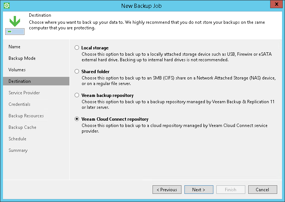Click the 'Shared folder' bold label
Image resolution: width=285 pixels, height=202 pixels.
pyautogui.click(x=95, y=71)
